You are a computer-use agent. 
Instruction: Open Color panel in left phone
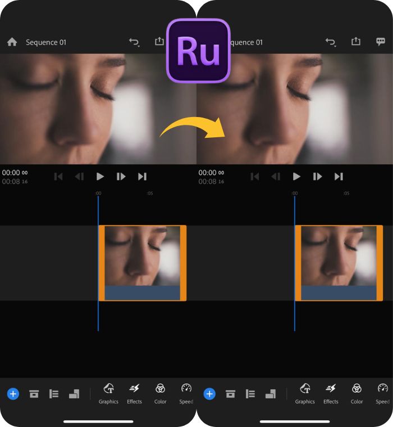(x=160, y=394)
